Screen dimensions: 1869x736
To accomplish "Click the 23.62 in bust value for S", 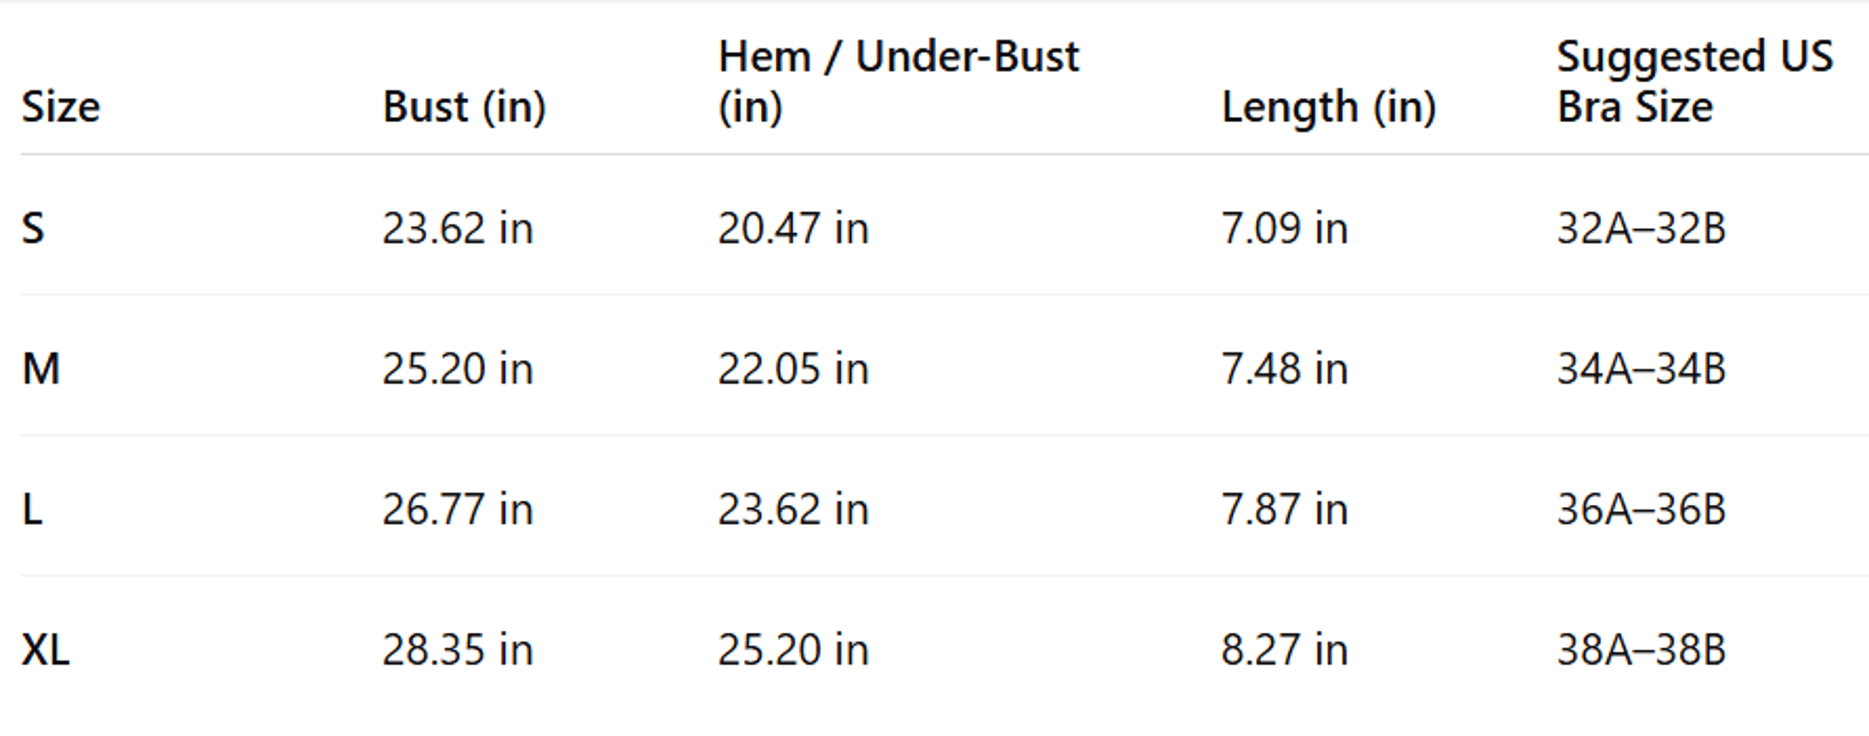I will click(x=458, y=228).
